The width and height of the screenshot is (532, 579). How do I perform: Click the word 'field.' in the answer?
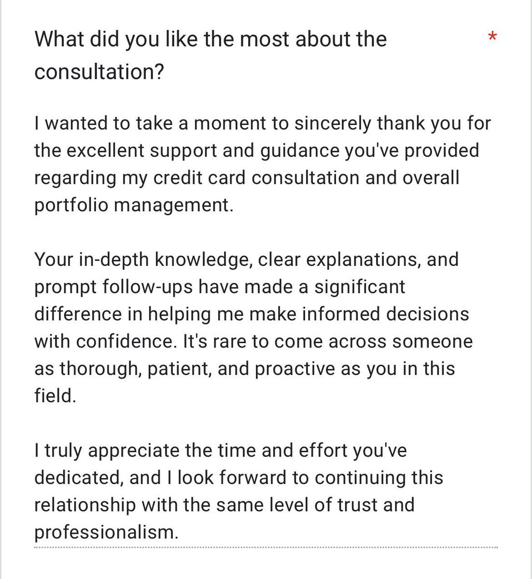point(55,396)
